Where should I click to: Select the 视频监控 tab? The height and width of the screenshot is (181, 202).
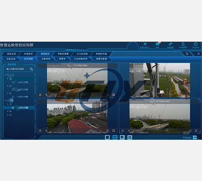45,54
